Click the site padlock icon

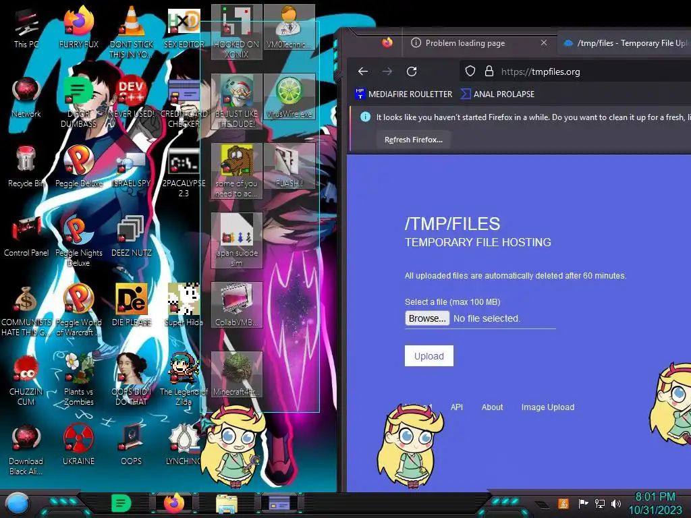coord(489,71)
